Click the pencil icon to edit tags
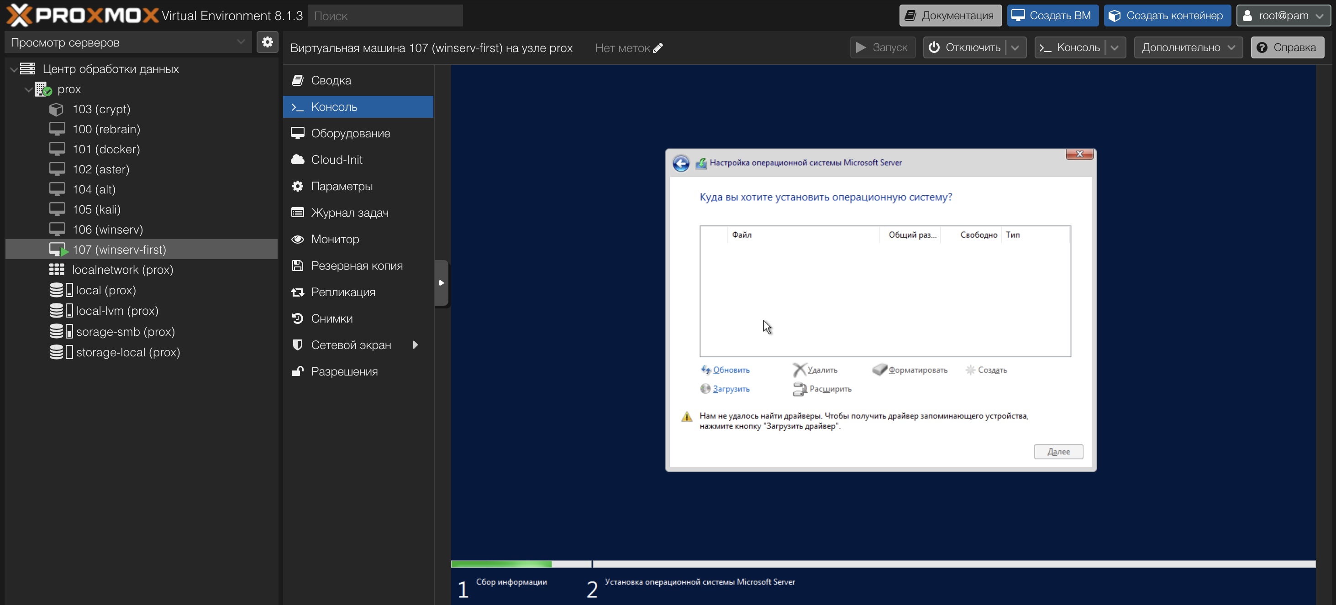1336x605 pixels. (657, 48)
